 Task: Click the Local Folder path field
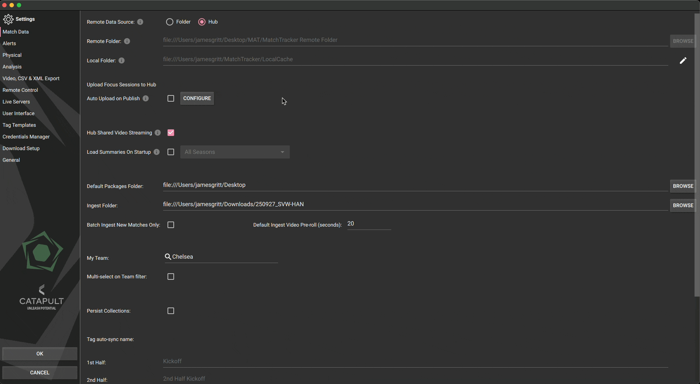tap(415, 59)
